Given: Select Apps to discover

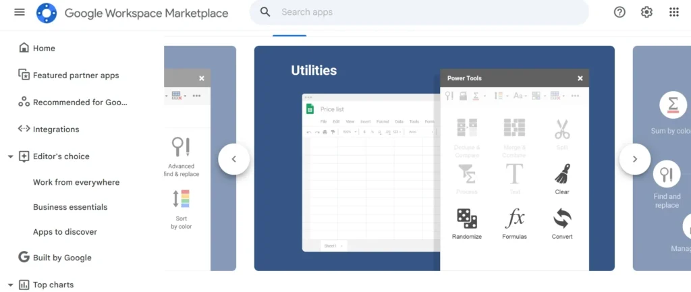Looking at the screenshot, I should [x=65, y=232].
